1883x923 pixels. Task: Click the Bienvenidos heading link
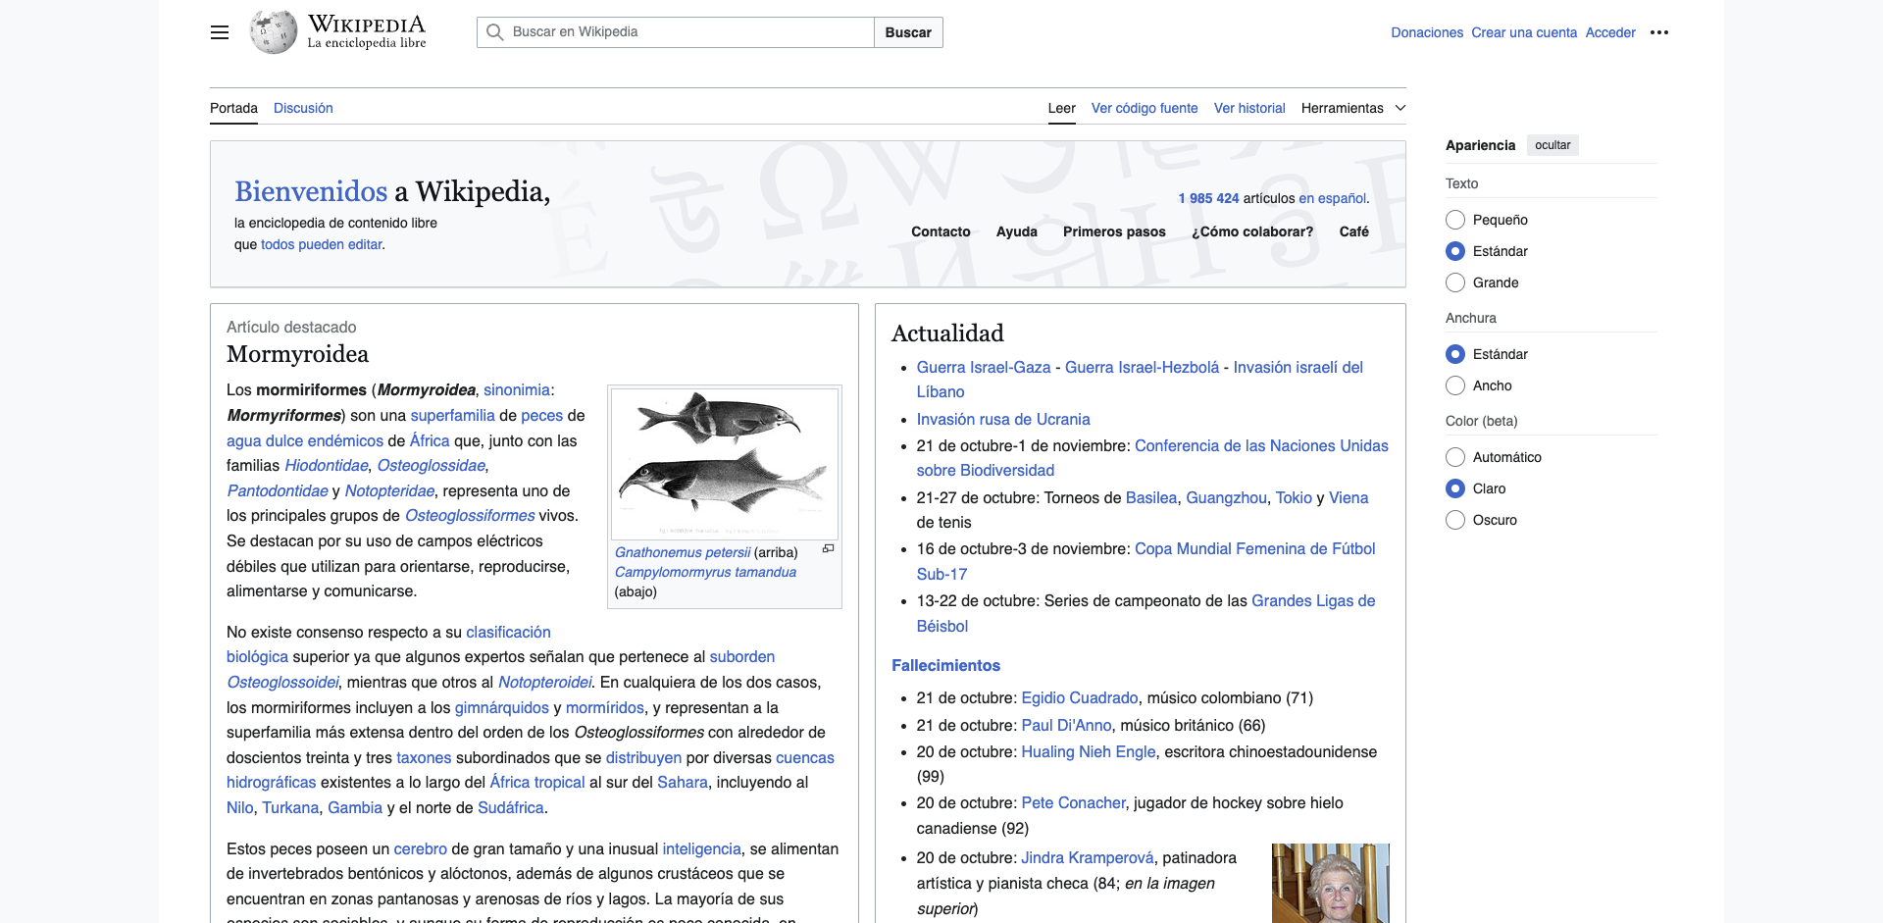(x=311, y=191)
